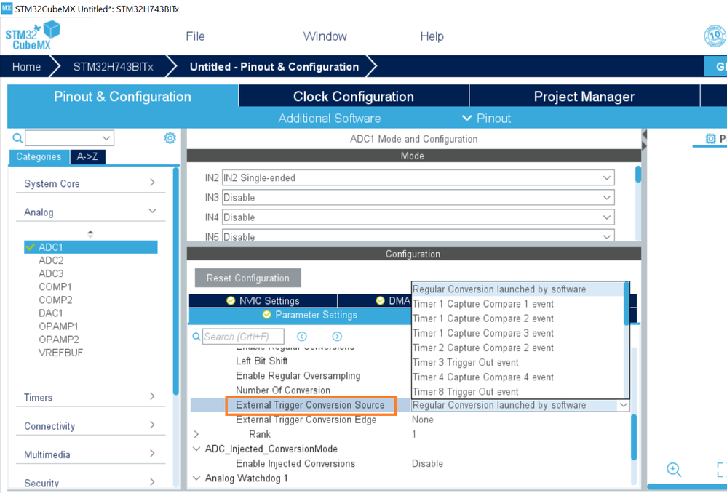Collapse ADC_Injected_ConversionMode section

(196, 449)
